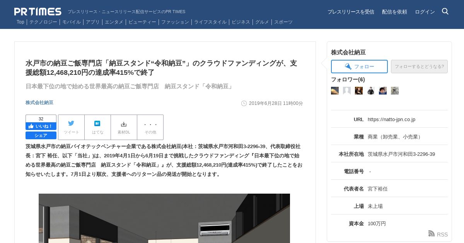This screenshot has width=464, height=243.
Task: Open ビジネス category
Action: [241, 22]
